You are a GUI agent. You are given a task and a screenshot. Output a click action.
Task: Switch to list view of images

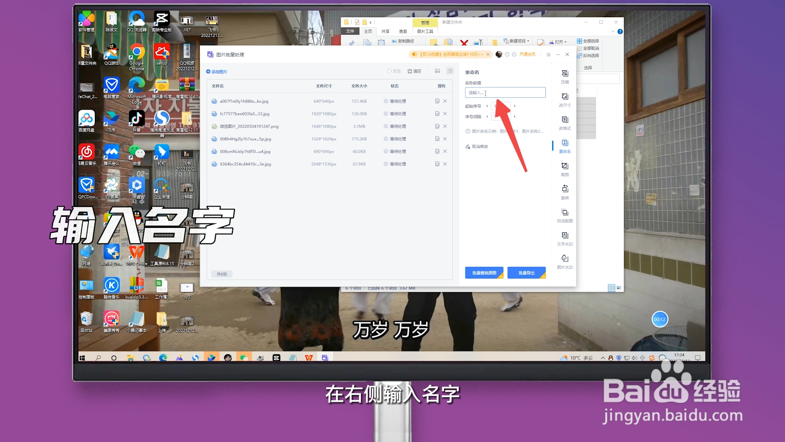coord(450,71)
